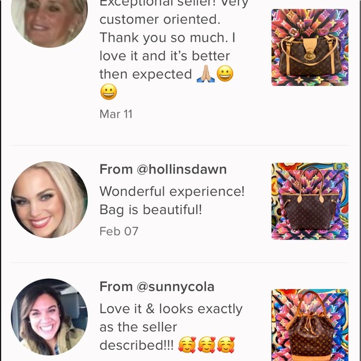Click the praying hands emoji
The width and height of the screenshot is (361, 361).
205,73
